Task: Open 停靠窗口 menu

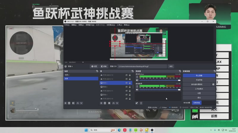Action: [x=90, y=25]
